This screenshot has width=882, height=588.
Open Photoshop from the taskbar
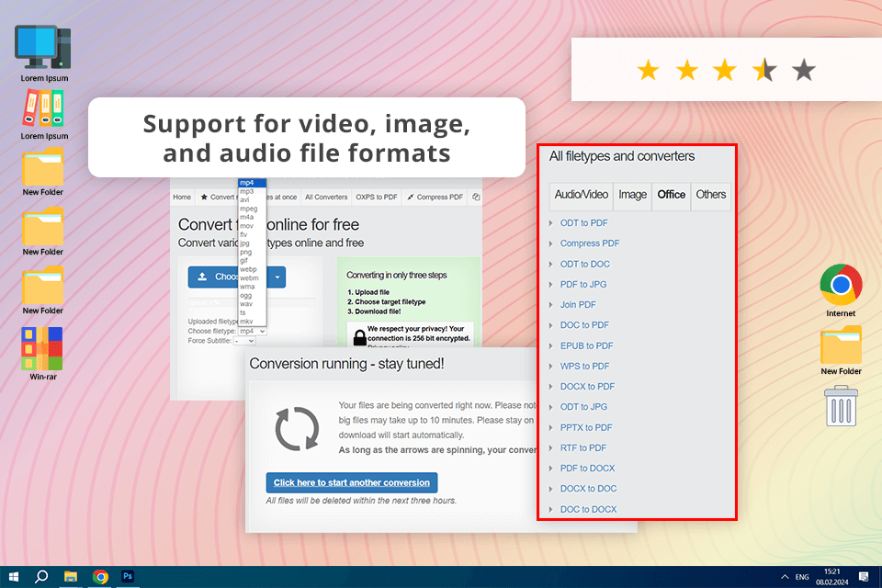[128, 576]
